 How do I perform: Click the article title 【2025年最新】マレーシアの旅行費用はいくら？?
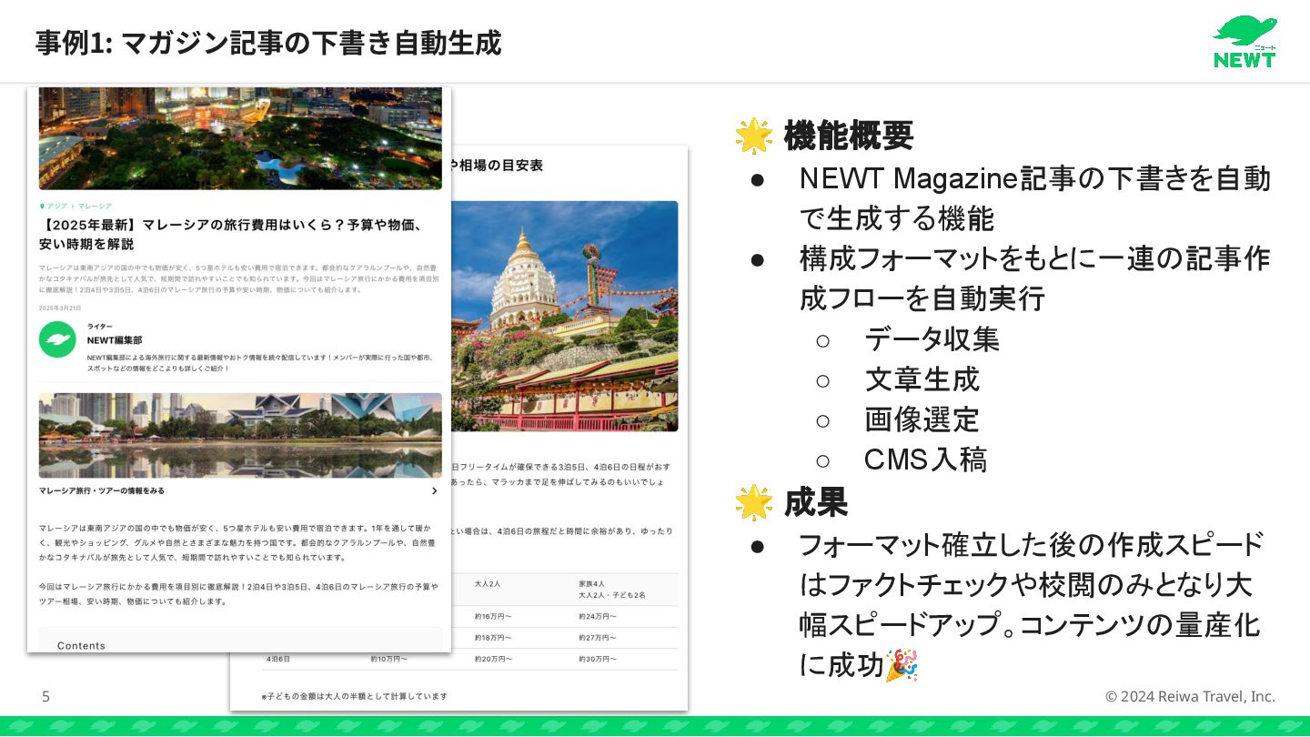pyautogui.click(x=230, y=234)
